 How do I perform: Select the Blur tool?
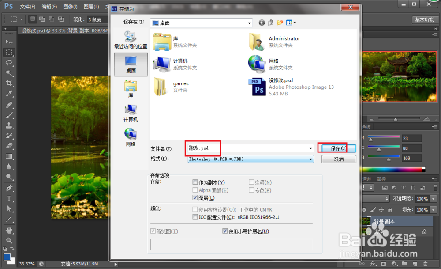[9, 167]
